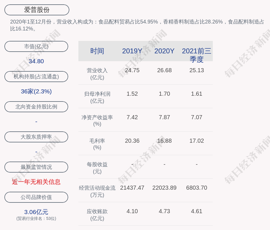270x230 pixels.
Task: Click the 2020Y column header
Action: click(164, 51)
